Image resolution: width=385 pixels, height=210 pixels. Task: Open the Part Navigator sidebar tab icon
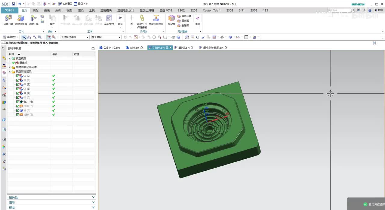click(4, 73)
